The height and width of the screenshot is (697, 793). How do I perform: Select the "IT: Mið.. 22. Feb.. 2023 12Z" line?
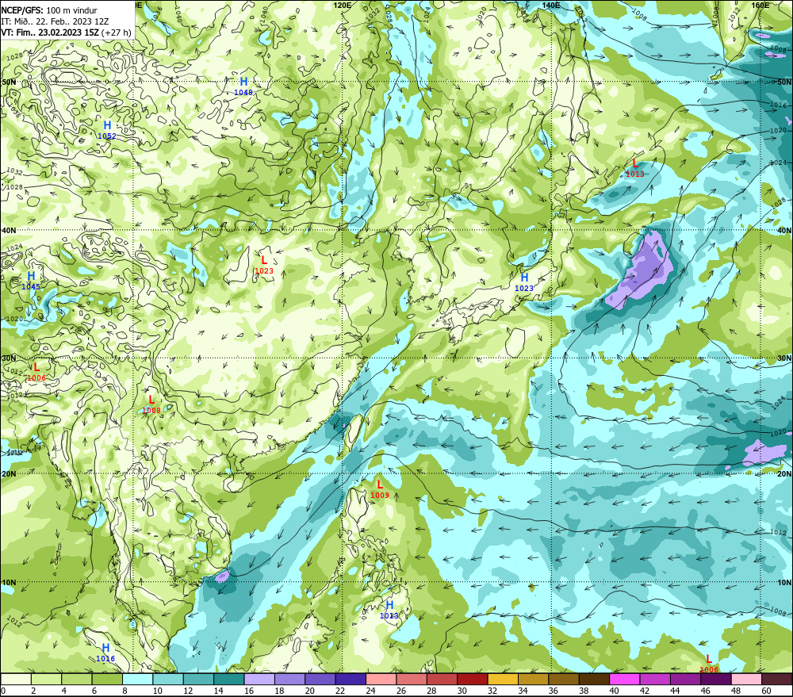(x=55, y=21)
